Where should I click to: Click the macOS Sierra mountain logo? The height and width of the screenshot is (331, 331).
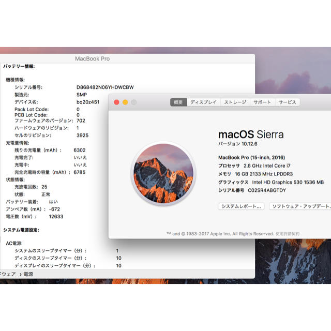163,173
